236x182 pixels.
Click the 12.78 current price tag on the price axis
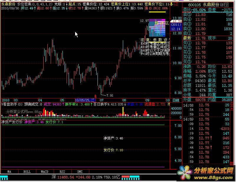point(176,22)
